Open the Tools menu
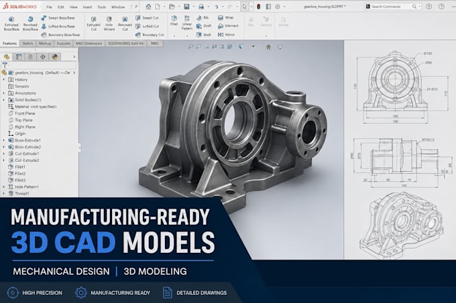The image size is (456, 303). pos(101,7)
